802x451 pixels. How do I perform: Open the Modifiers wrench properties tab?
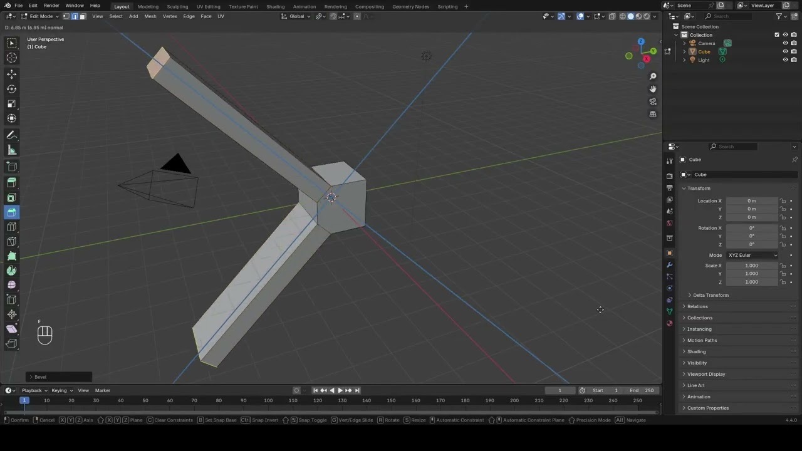tap(669, 265)
